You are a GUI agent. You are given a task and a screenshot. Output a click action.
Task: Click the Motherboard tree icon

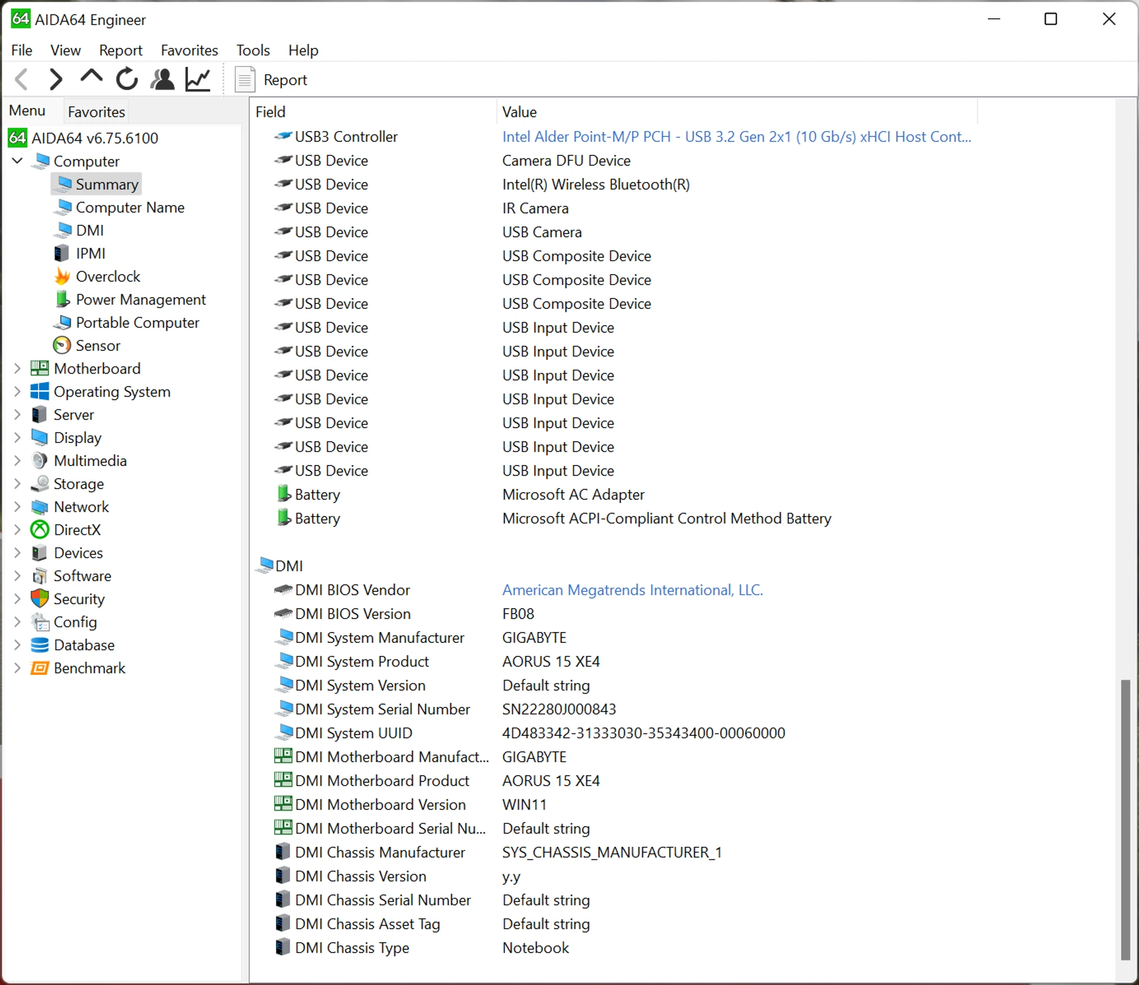(x=40, y=368)
